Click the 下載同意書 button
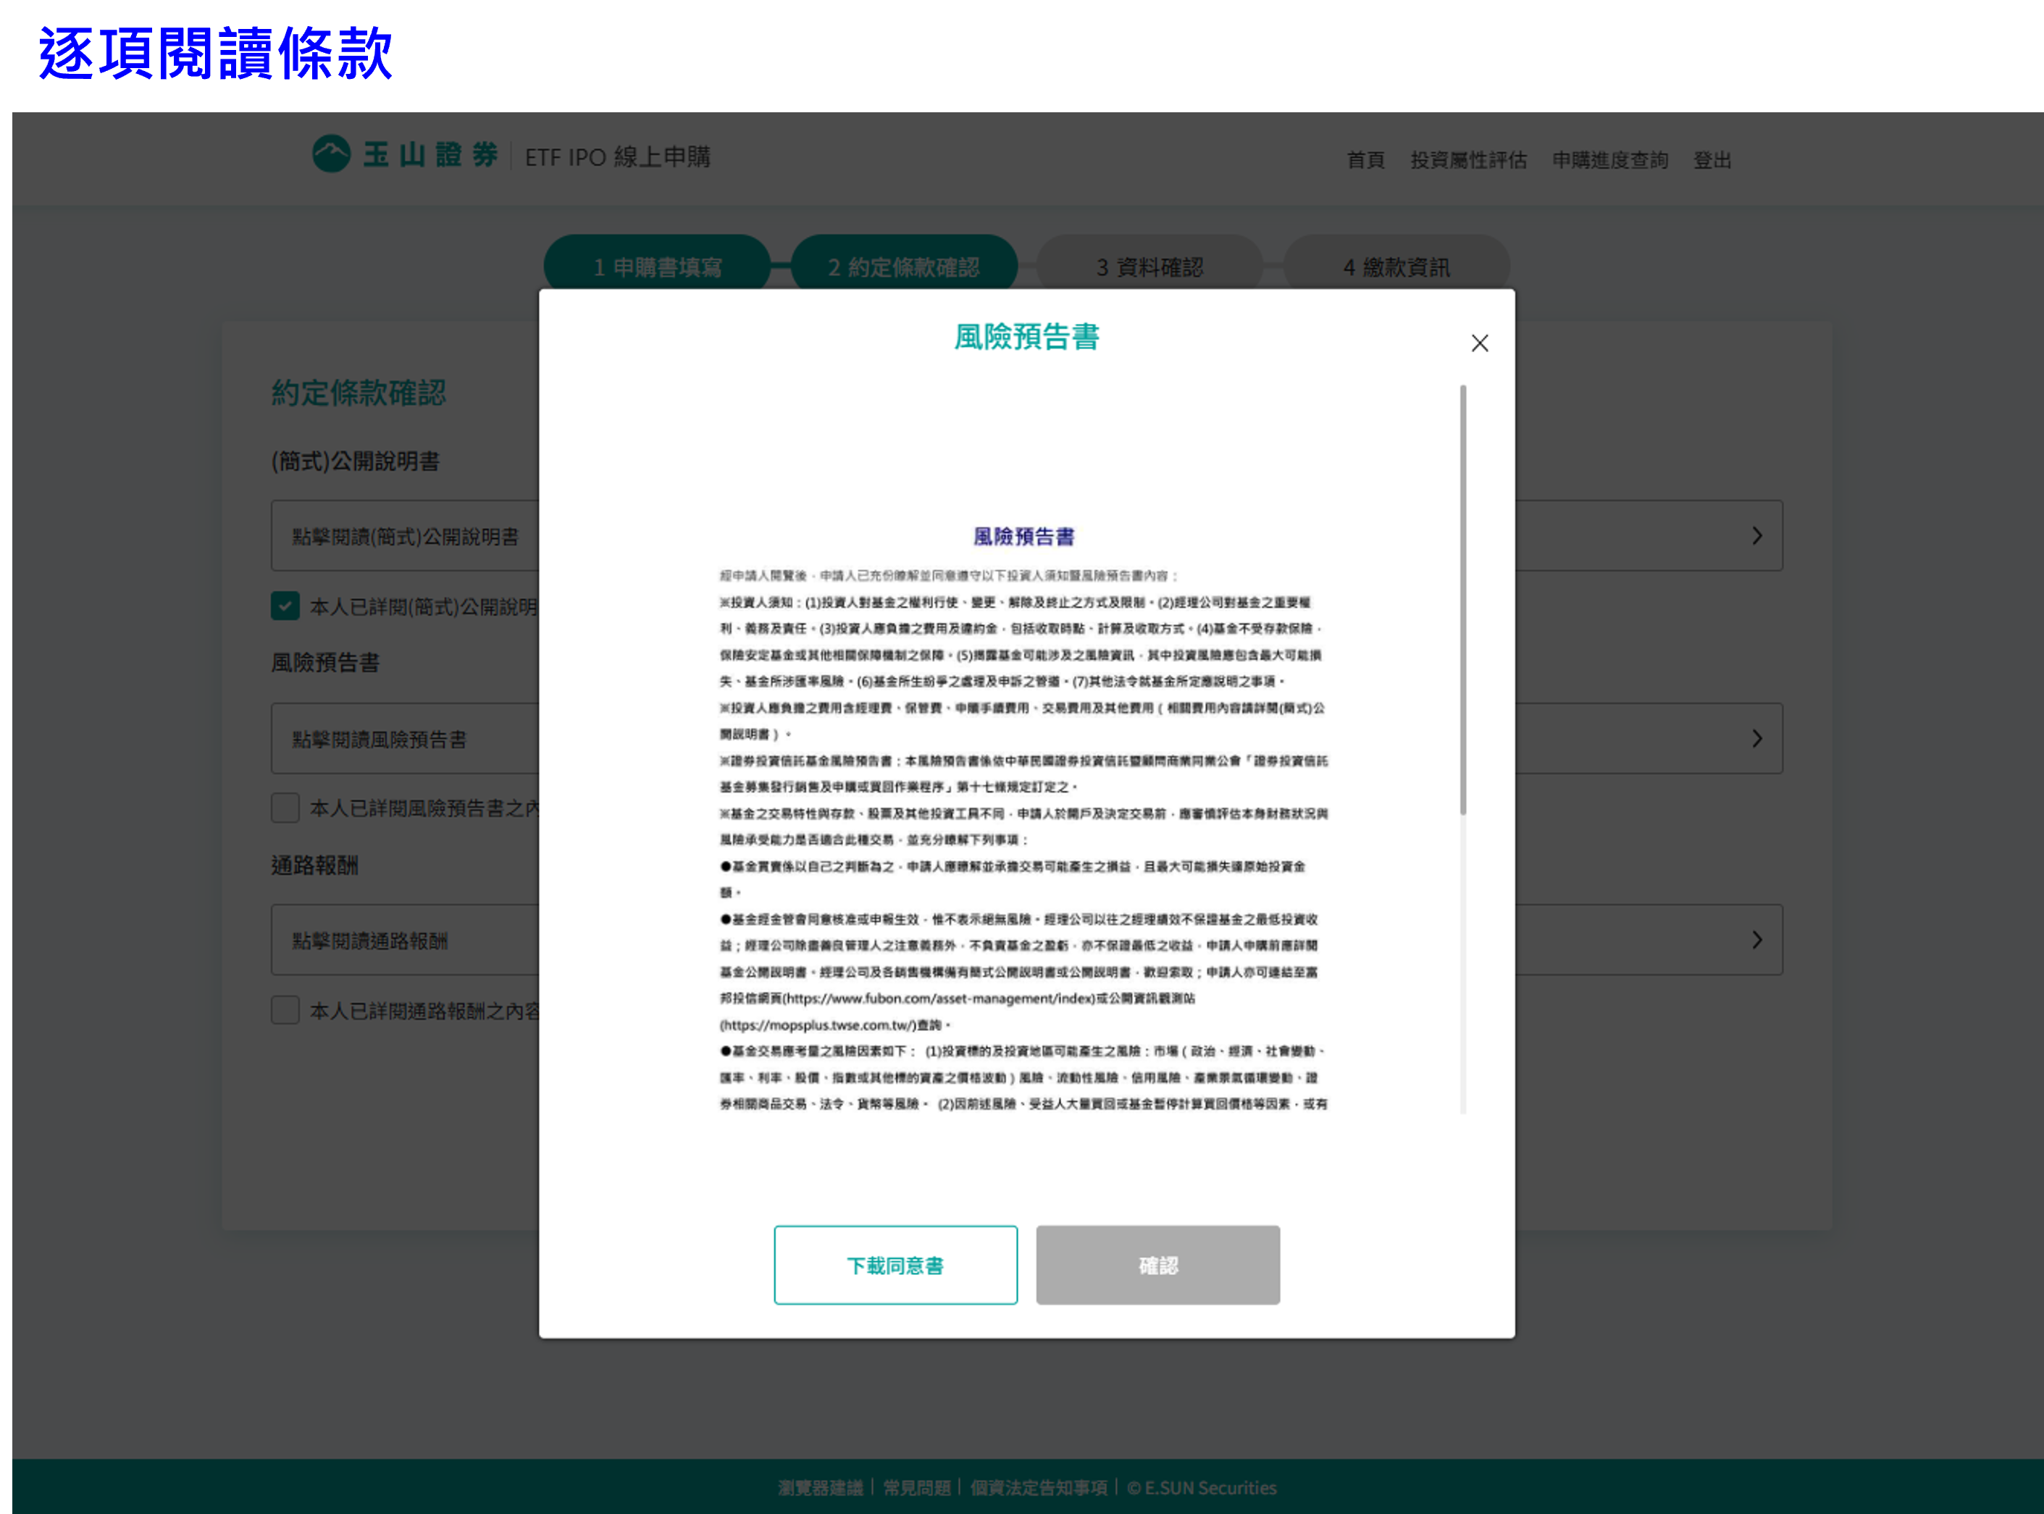Screen dimensions: 2044x1514 point(895,1265)
